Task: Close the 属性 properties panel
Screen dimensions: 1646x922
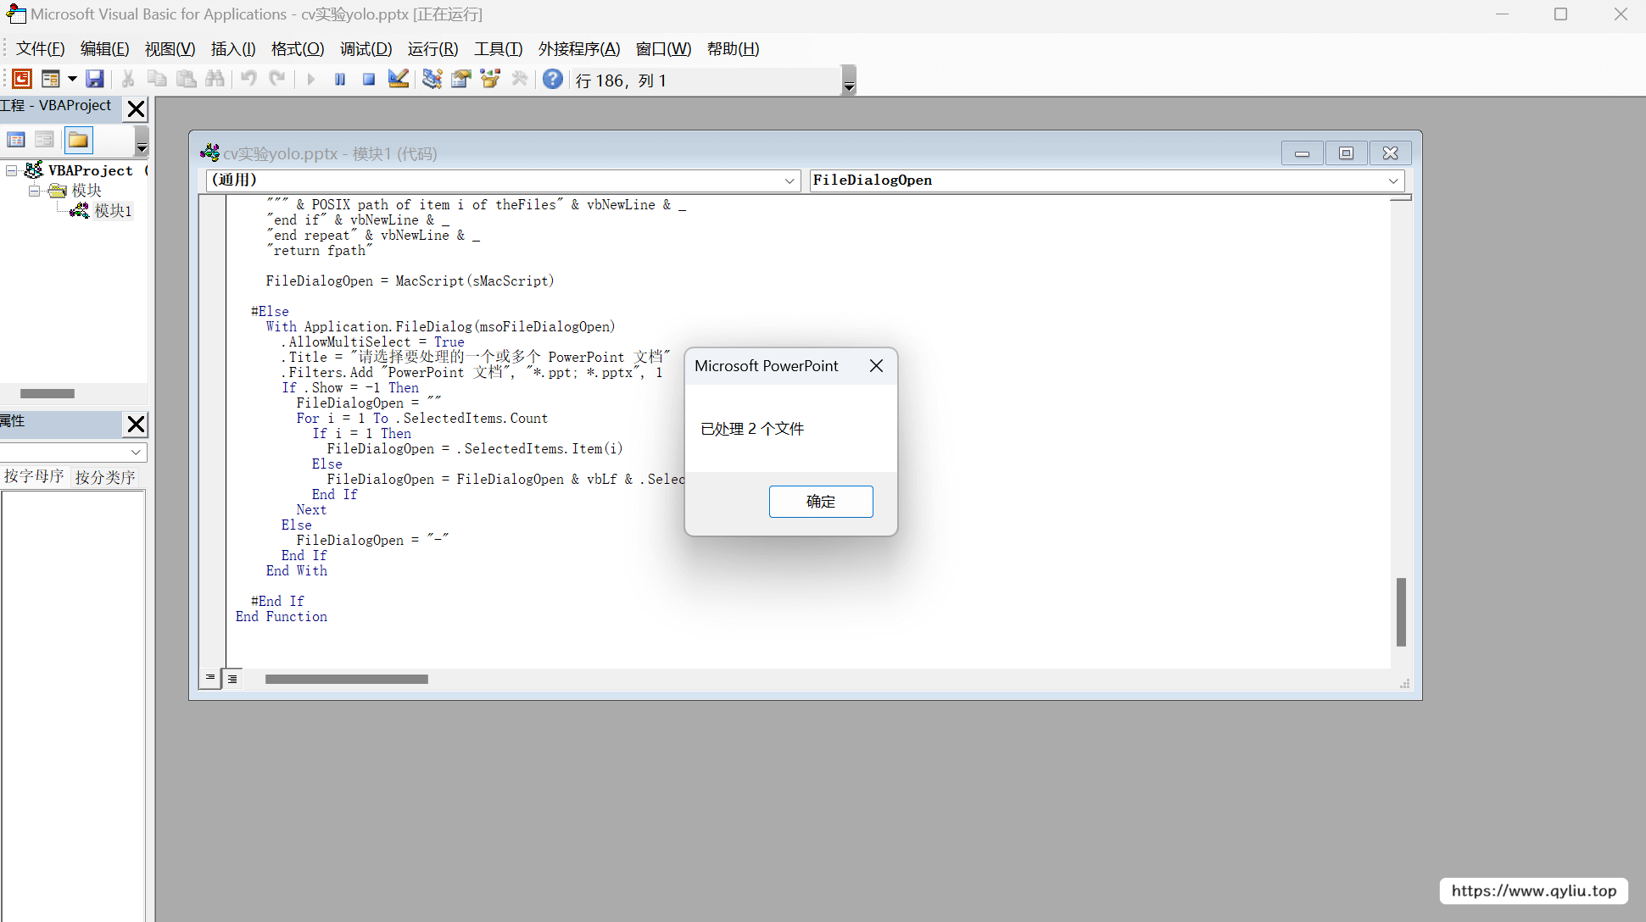Action: tap(136, 424)
